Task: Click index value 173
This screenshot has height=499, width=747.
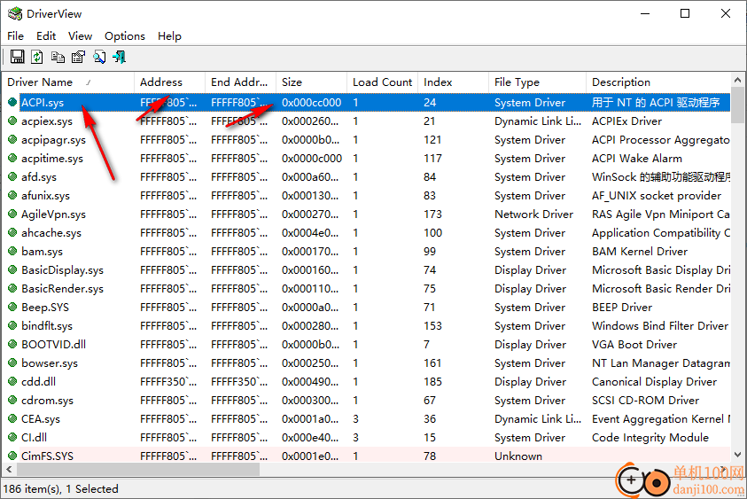Action: coord(432,214)
